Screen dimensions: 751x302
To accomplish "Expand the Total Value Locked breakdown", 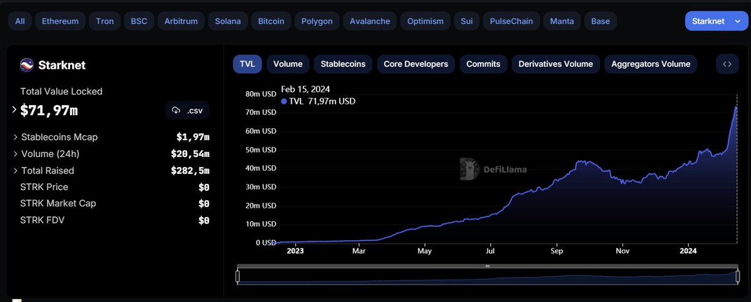I will point(14,110).
